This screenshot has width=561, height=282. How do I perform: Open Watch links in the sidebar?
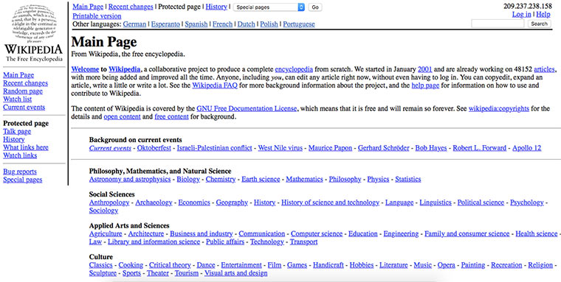tap(20, 155)
